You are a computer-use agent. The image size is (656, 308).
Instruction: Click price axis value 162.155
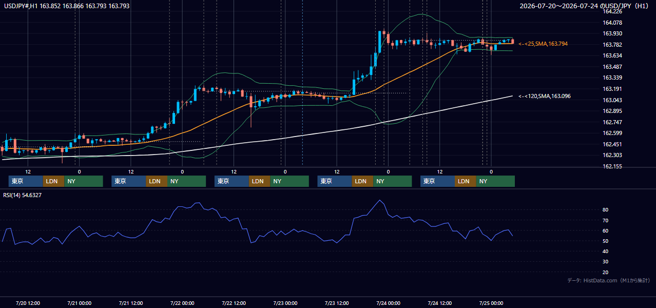point(612,166)
